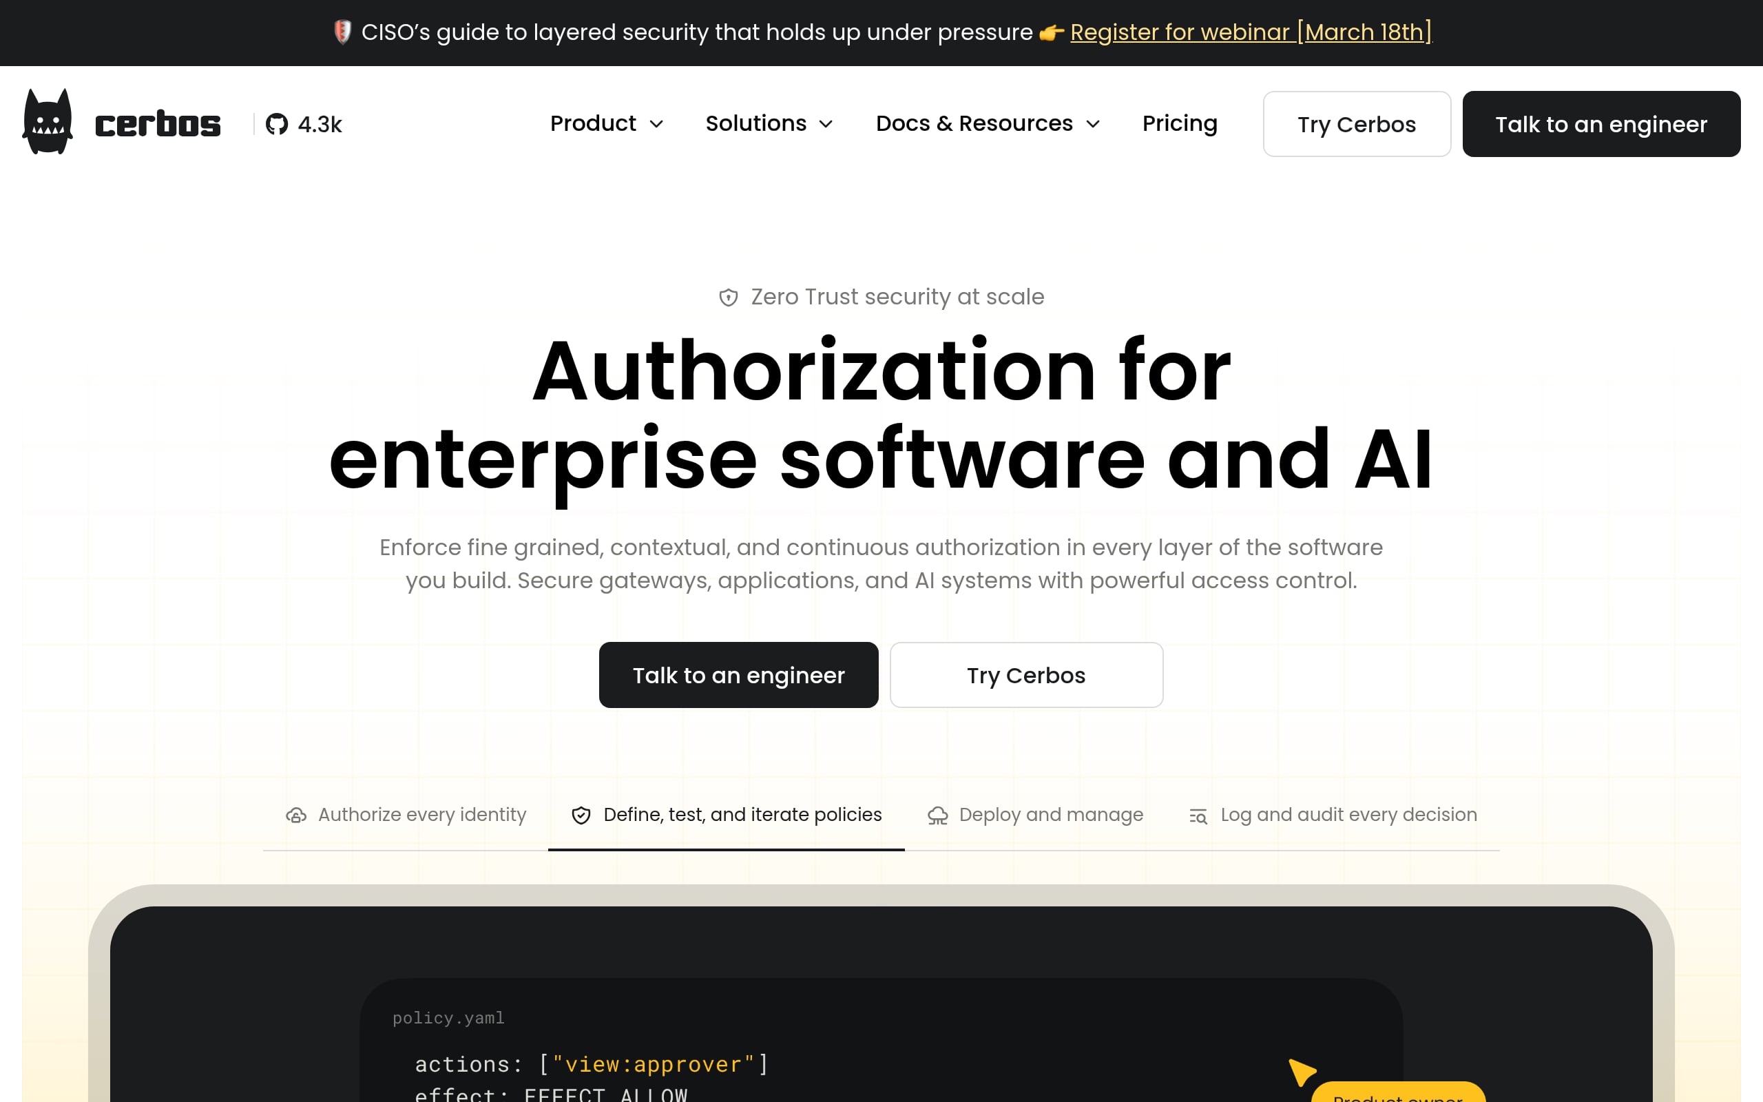Open the Docs & Resources dropdown
The image size is (1763, 1102).
[987, 124]
